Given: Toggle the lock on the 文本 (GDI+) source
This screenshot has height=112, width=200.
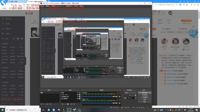Looking at the screenshot, I should point(79,95).
